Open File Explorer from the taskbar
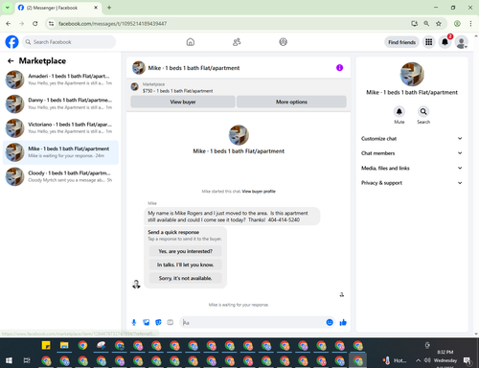Viewport: 479px width, 368px height. 64,345
